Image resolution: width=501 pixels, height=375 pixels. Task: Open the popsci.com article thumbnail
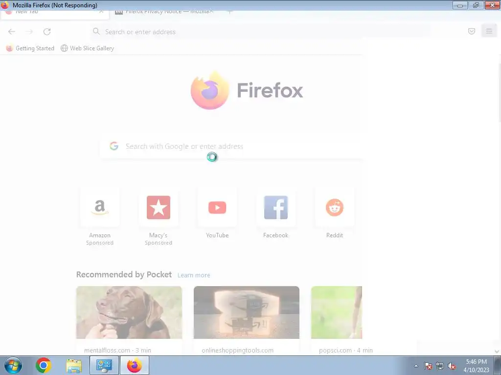pyautogui.click(x=337, y=312)
